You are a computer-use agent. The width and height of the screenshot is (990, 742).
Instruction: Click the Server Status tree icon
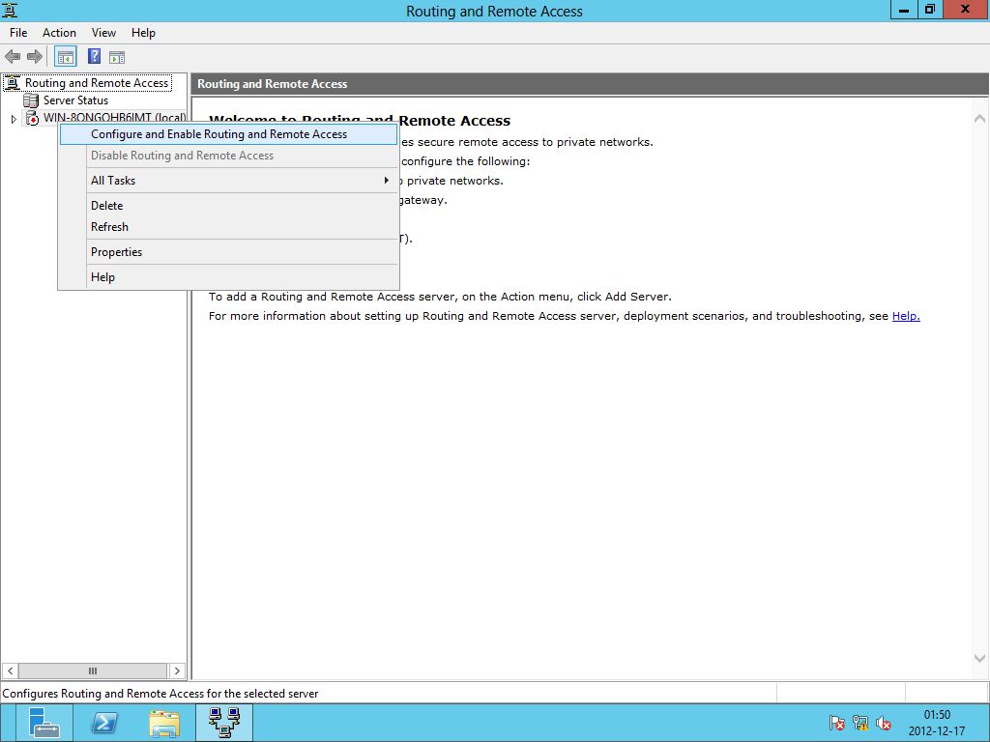tap(31, 100)
